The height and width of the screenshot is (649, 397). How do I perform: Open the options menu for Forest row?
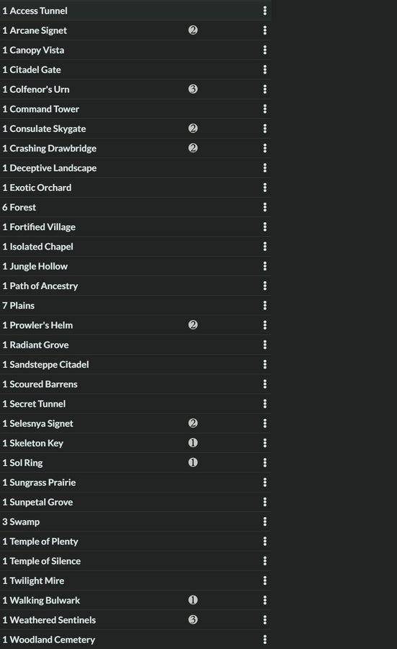[x=264, y=208]
